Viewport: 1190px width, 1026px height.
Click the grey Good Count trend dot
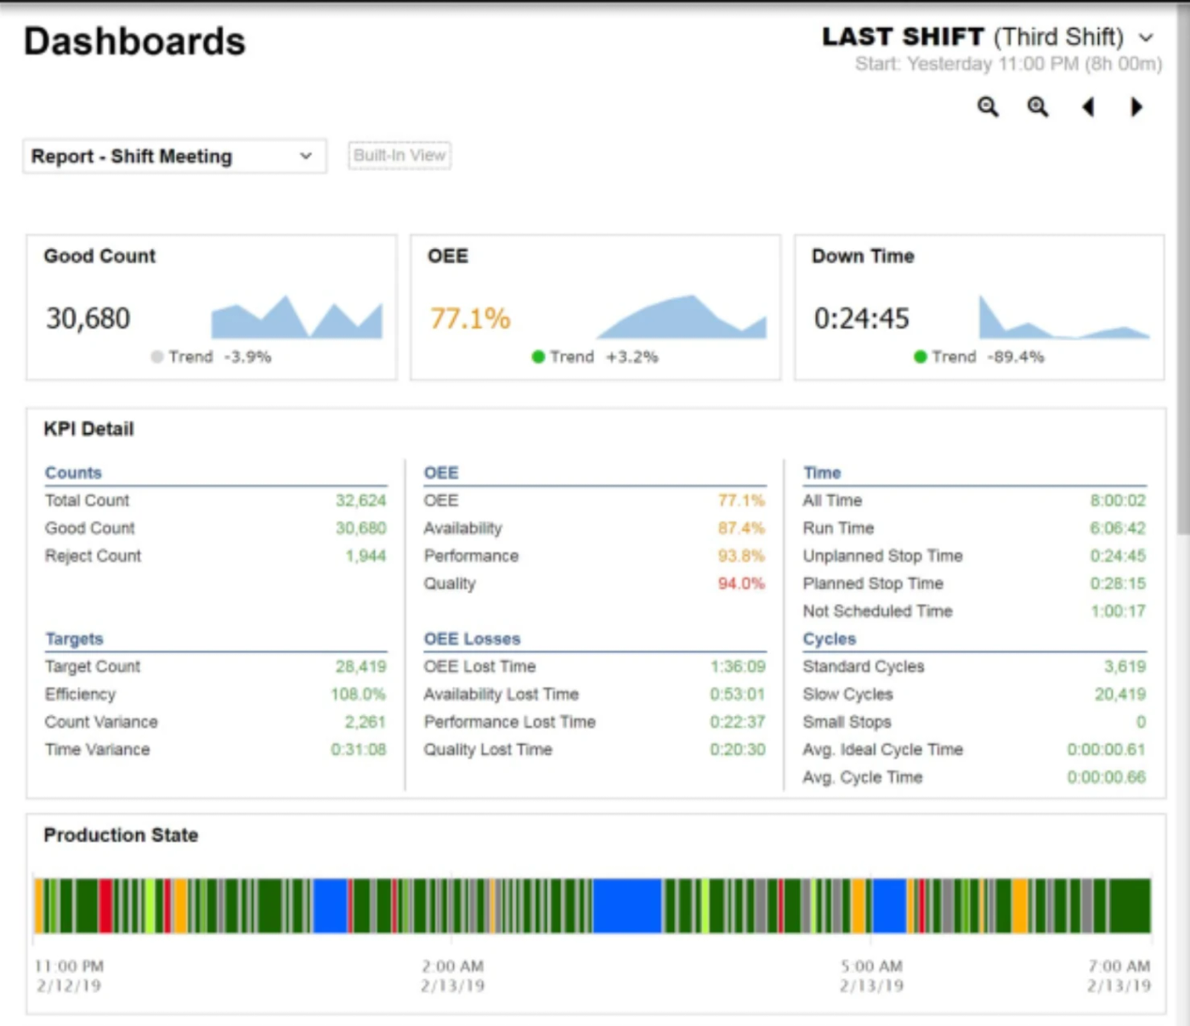pos(157,357)
